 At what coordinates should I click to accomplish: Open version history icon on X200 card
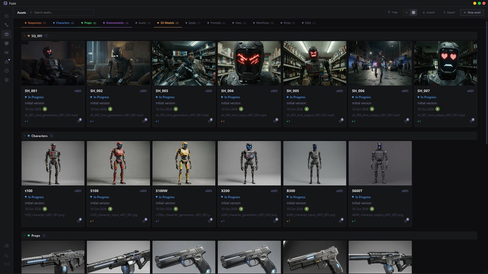(x=275, y=220)
